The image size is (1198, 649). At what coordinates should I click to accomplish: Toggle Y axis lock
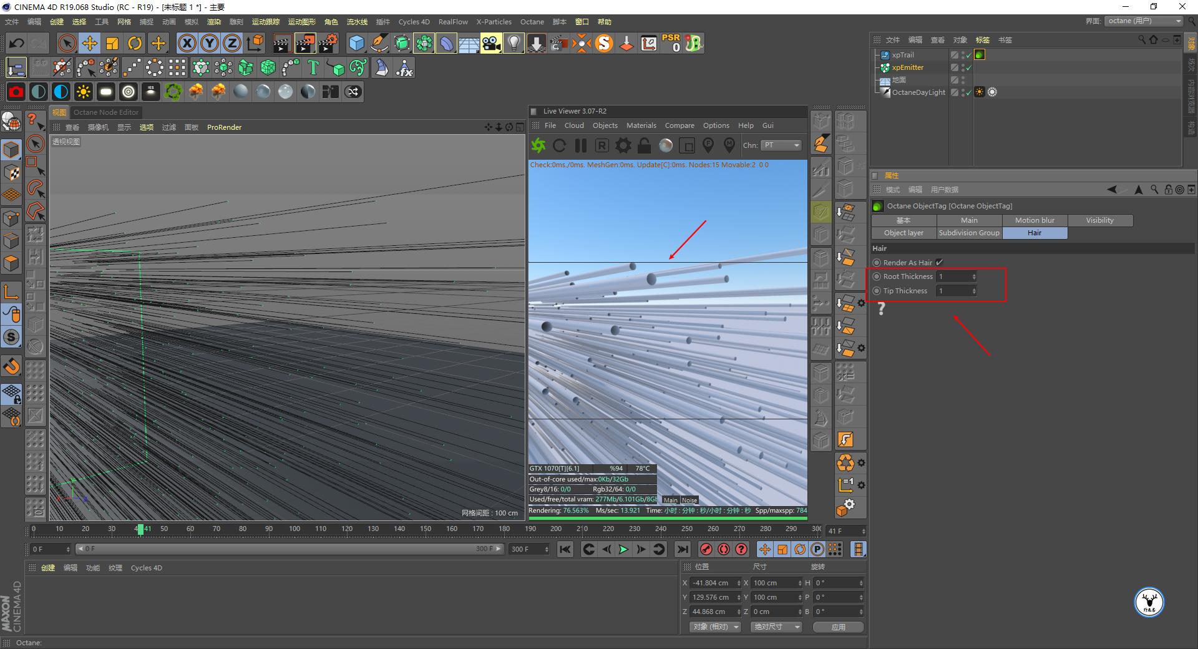210,43
